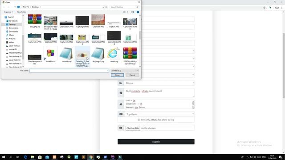285x160 pixels.
Task: Click the camera icon beside Choose File
Action: 121,128
